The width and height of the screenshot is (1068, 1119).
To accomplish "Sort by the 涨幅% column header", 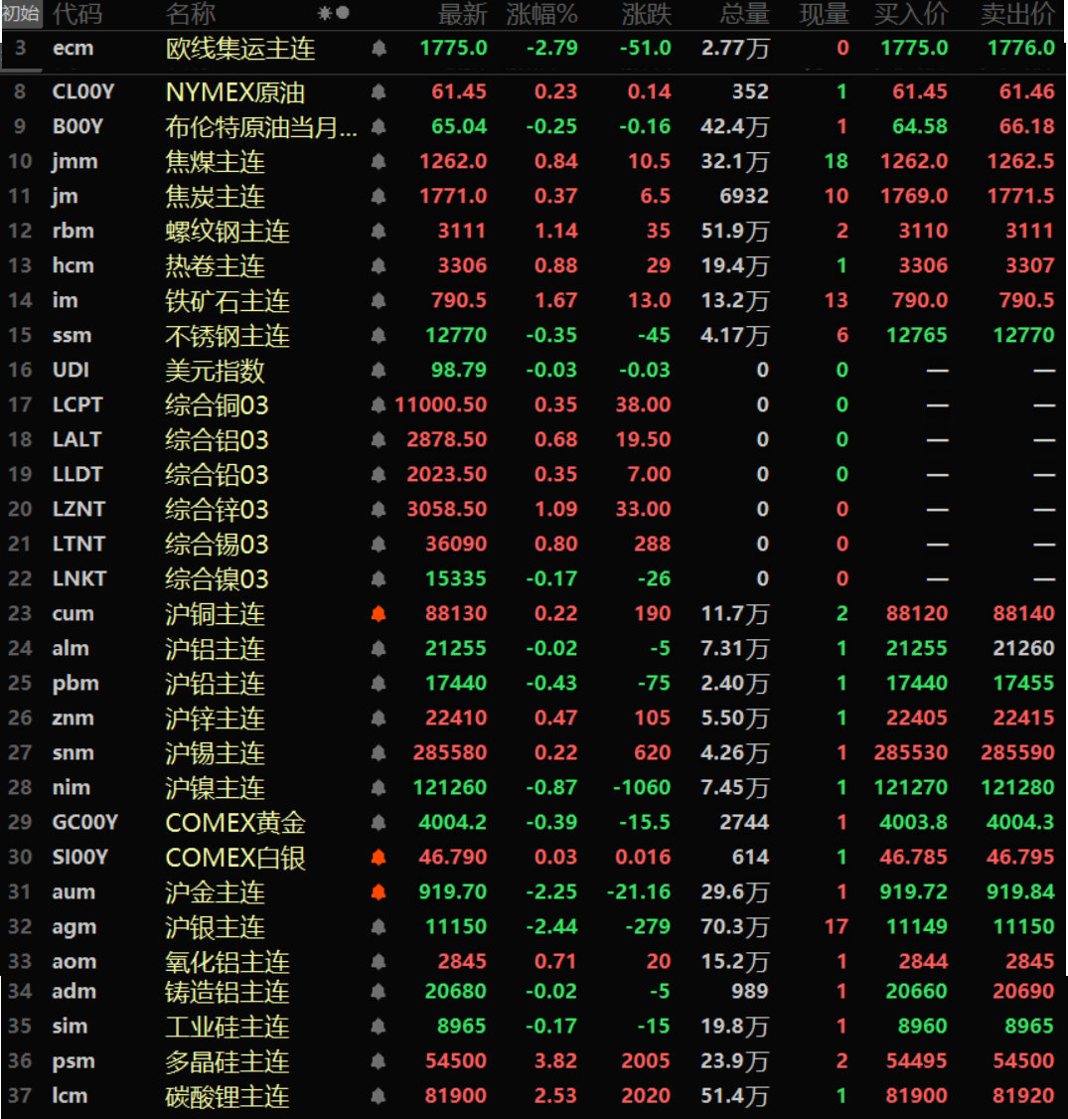I will [541, 14].
